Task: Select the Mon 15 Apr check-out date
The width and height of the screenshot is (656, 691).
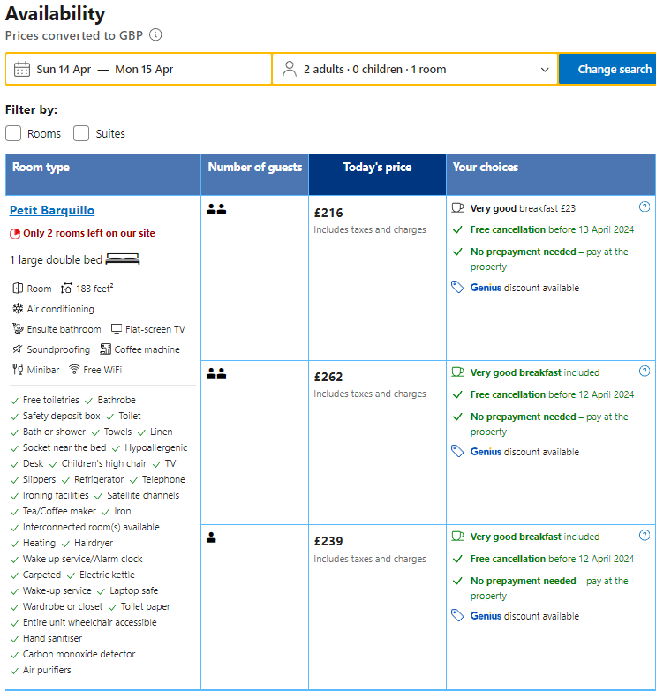Action: (x=144, y=70)
